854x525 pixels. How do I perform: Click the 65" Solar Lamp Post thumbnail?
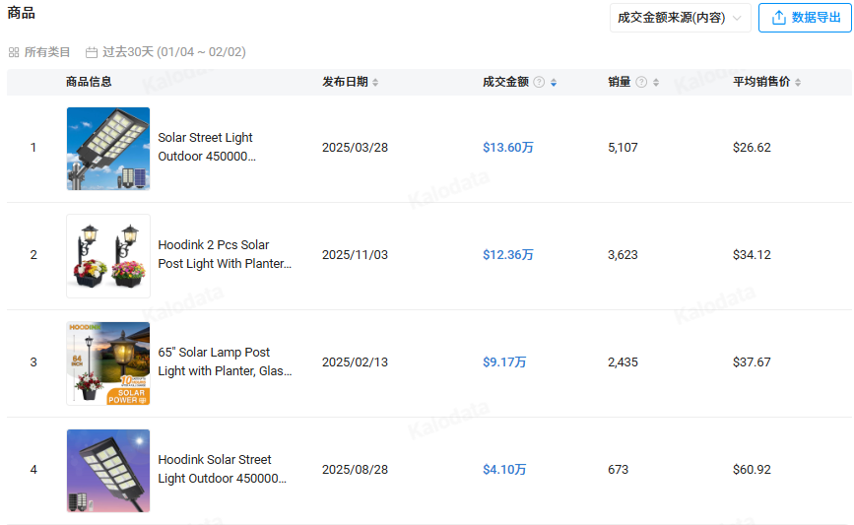click(x=108, y=362)
